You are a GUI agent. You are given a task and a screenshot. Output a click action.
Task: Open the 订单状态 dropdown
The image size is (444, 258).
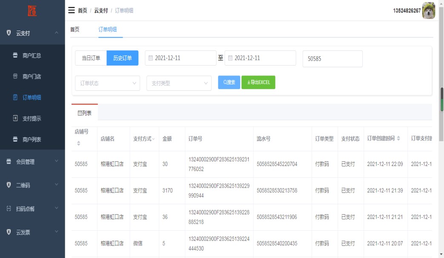coord(107,83)
